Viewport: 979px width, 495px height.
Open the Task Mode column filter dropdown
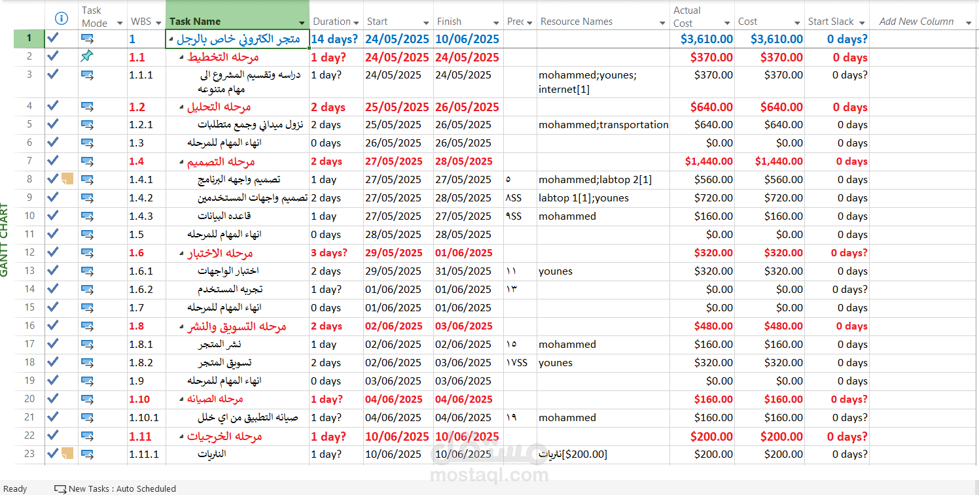pyautogui.click(x=120, y=23)
